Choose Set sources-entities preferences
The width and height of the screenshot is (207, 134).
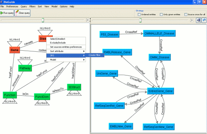click(66, 47)
